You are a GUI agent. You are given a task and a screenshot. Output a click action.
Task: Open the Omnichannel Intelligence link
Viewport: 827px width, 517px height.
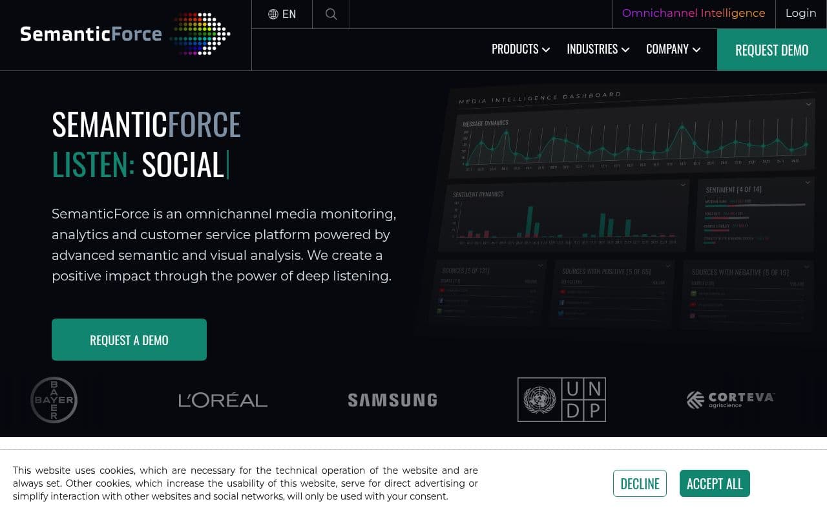(x=693, y=14)
